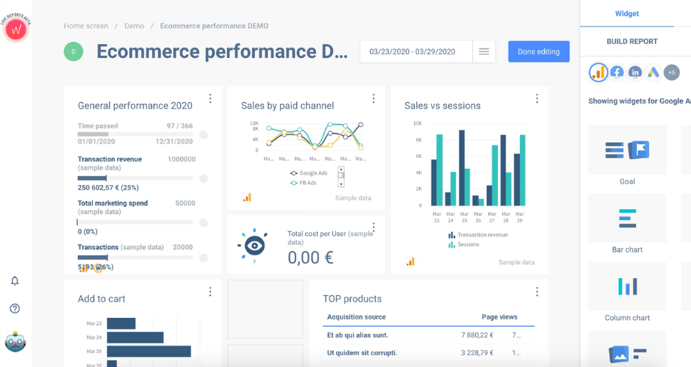
Task: Switch to the Widget tab
Action: coord(627,13)
